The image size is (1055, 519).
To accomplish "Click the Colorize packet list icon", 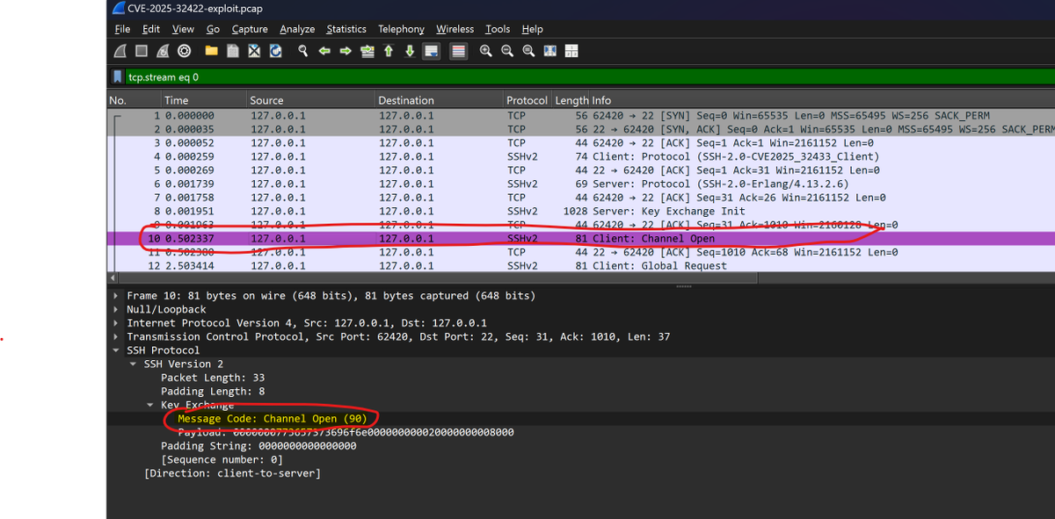I will (457, 51).
